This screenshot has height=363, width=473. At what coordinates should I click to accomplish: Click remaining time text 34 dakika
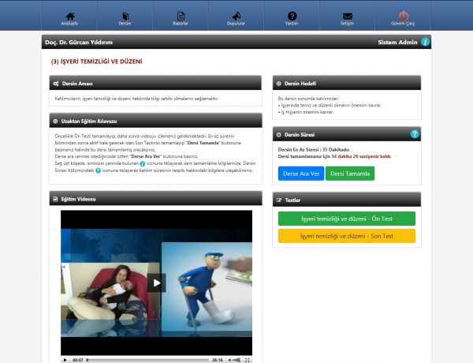361,156
